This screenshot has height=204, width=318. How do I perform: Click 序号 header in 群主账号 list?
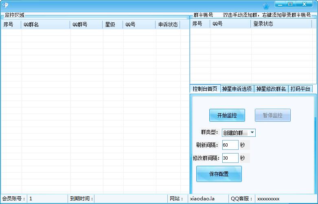[200, 24]
